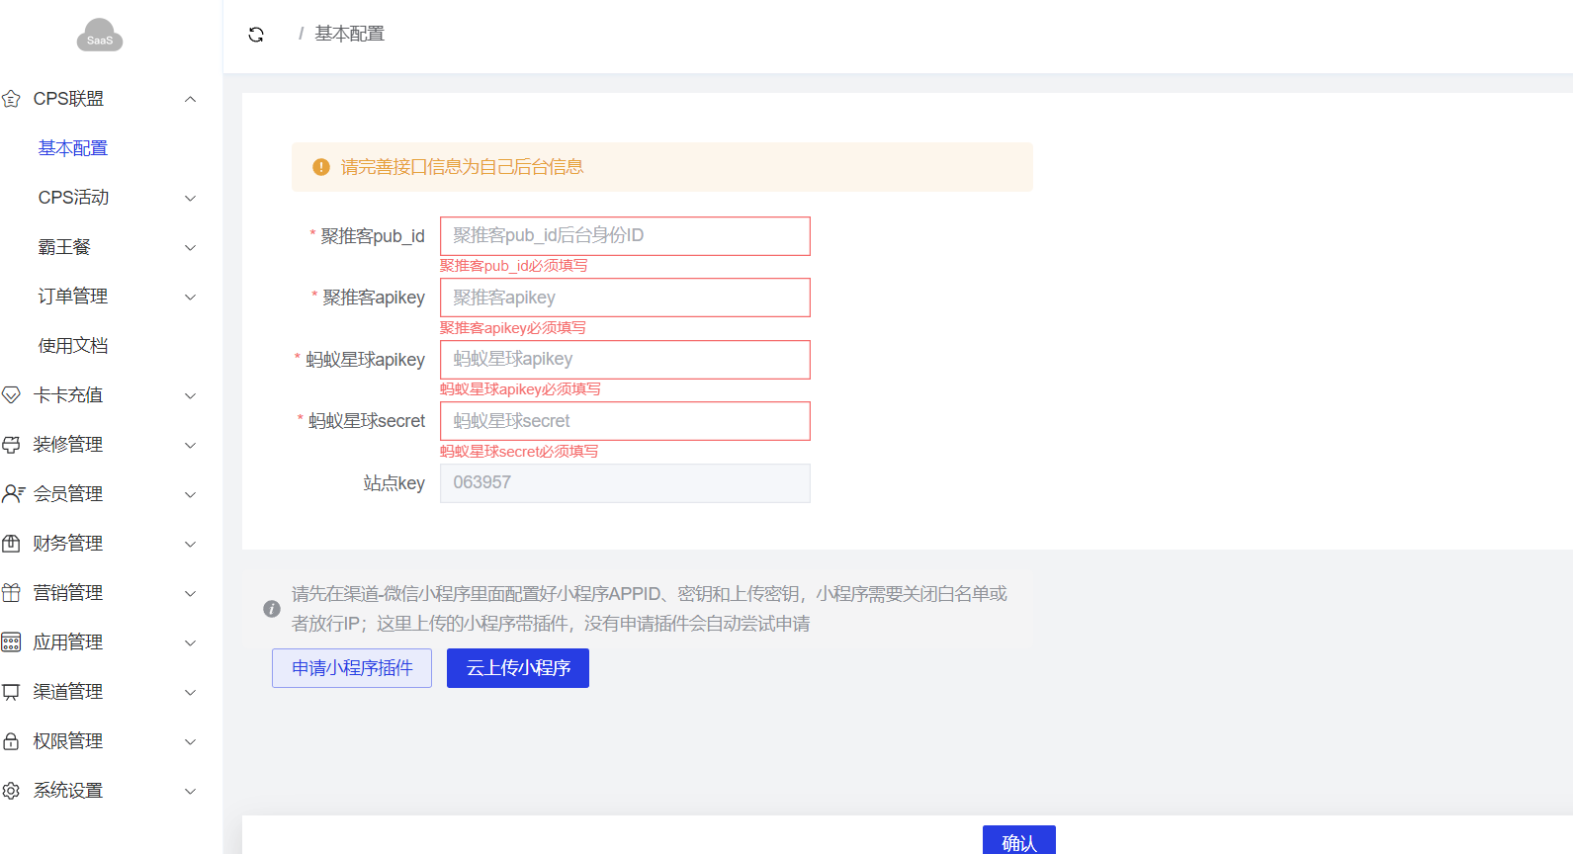Collapse the CPS联盟 menu chevron

pos(191,99)
